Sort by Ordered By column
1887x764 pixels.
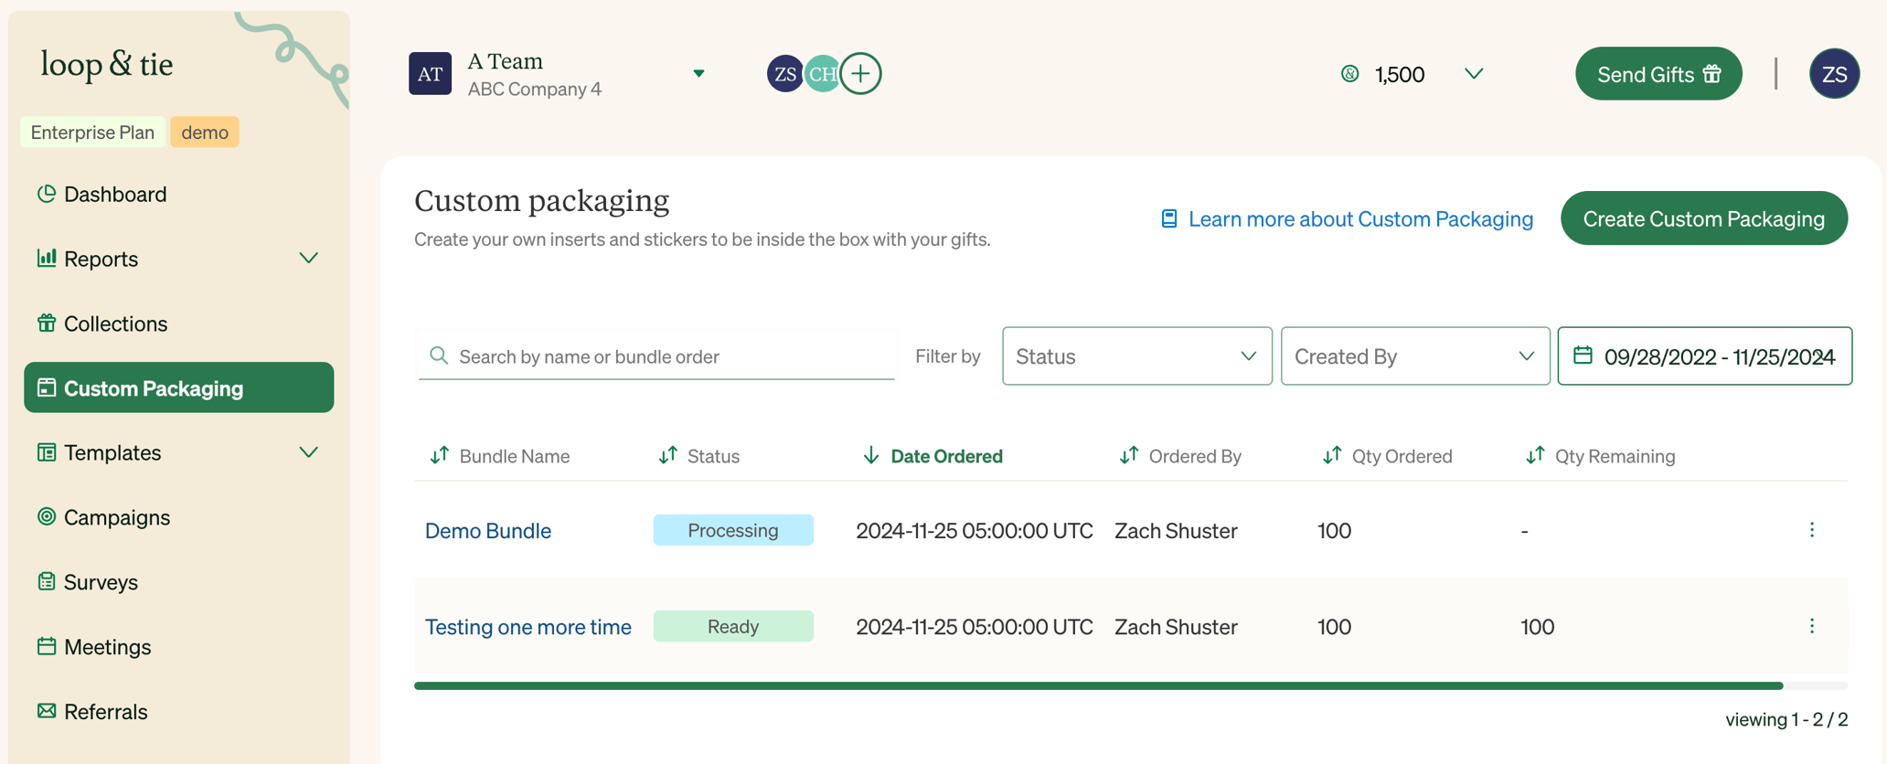point(1180,455)
